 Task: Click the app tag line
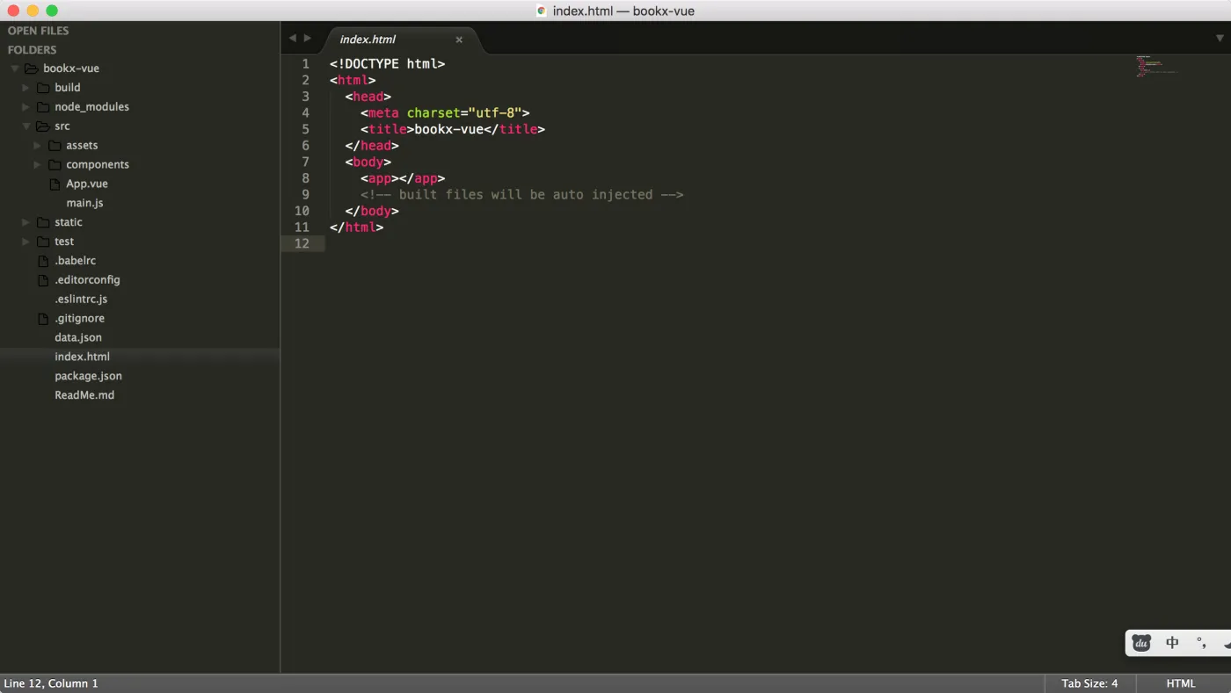click(403, 178)
